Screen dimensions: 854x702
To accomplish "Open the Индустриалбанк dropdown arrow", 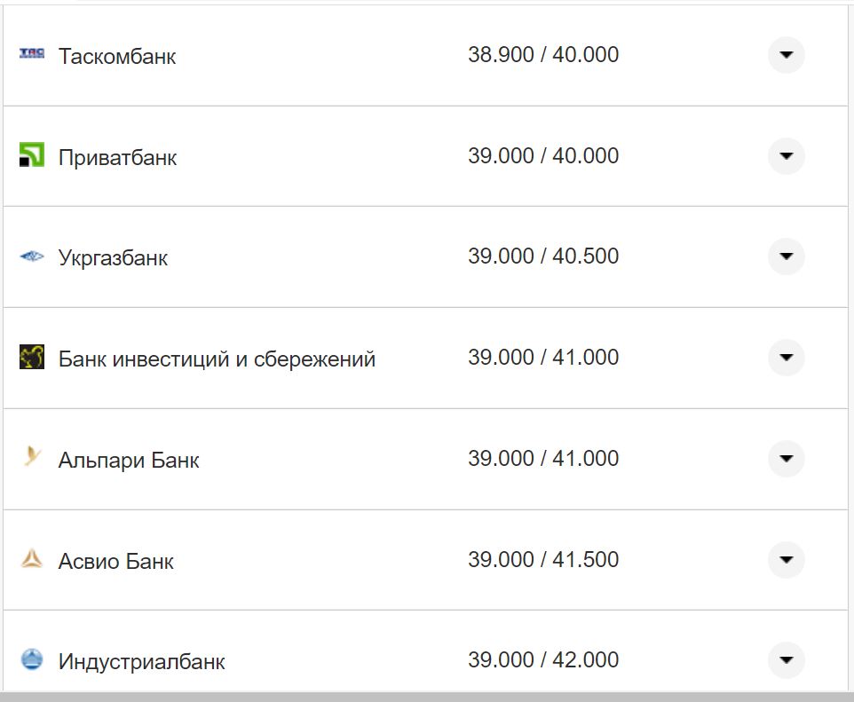I will point(786,660).
